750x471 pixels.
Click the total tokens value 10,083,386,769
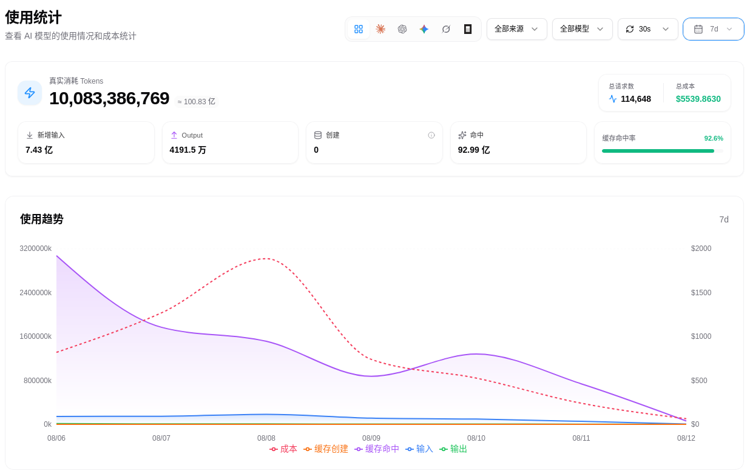(x=109, y=98)
